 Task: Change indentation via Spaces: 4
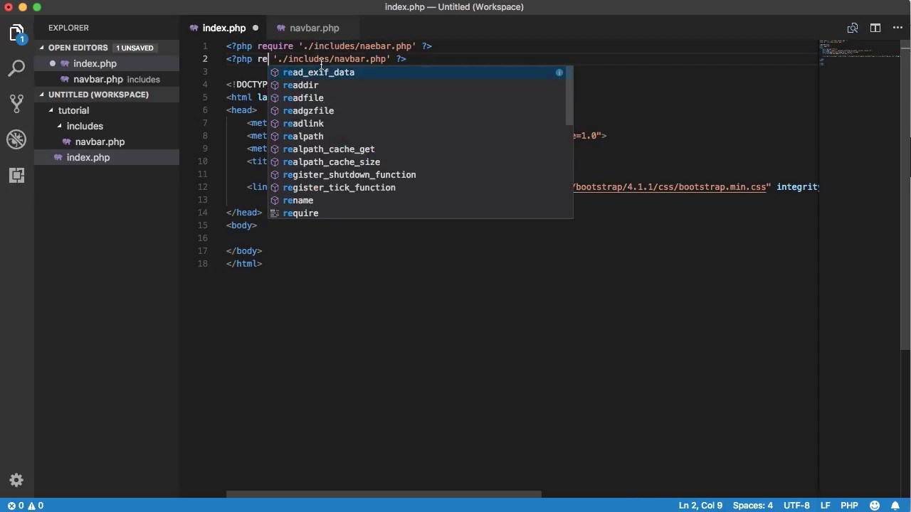752,506
